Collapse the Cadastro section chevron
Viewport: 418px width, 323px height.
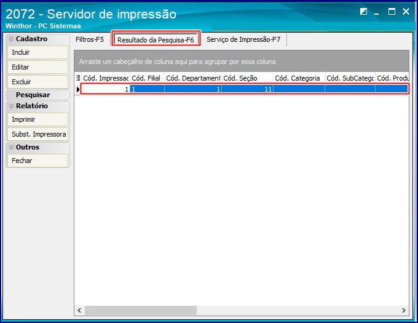pos(11,39)
